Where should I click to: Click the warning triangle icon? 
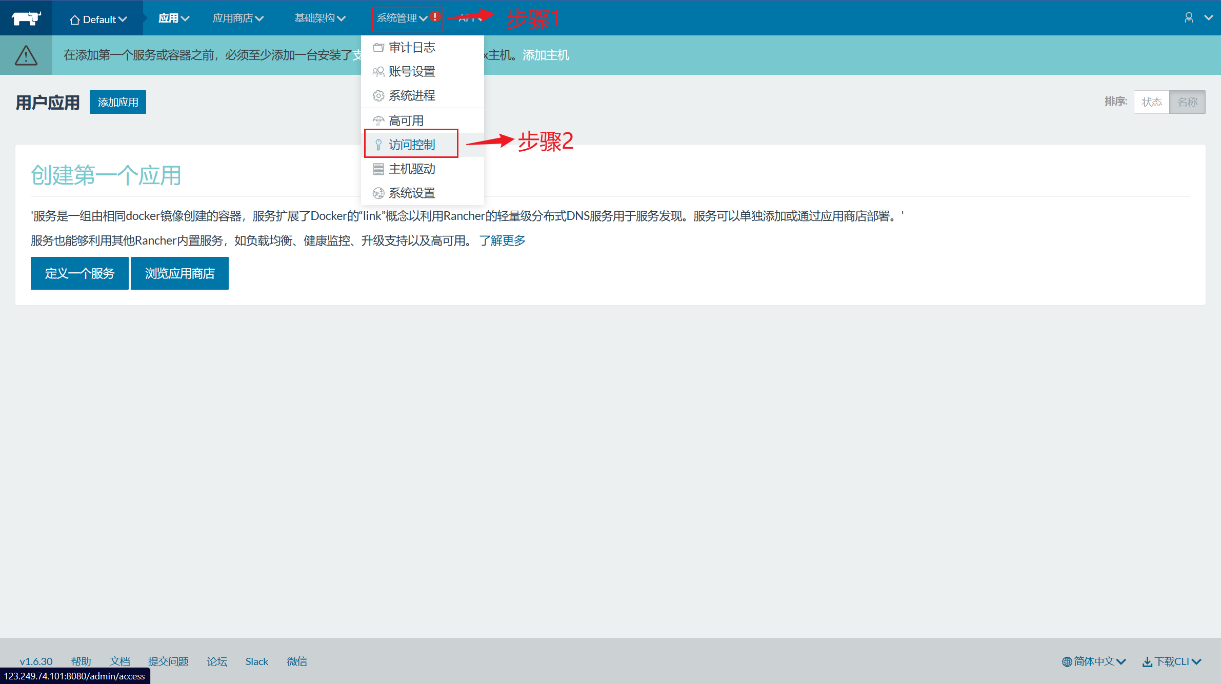tap(26, 55)
